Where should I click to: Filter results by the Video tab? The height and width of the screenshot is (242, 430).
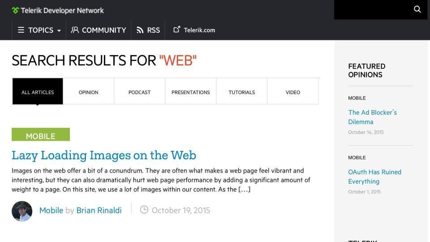click(292, 92)
